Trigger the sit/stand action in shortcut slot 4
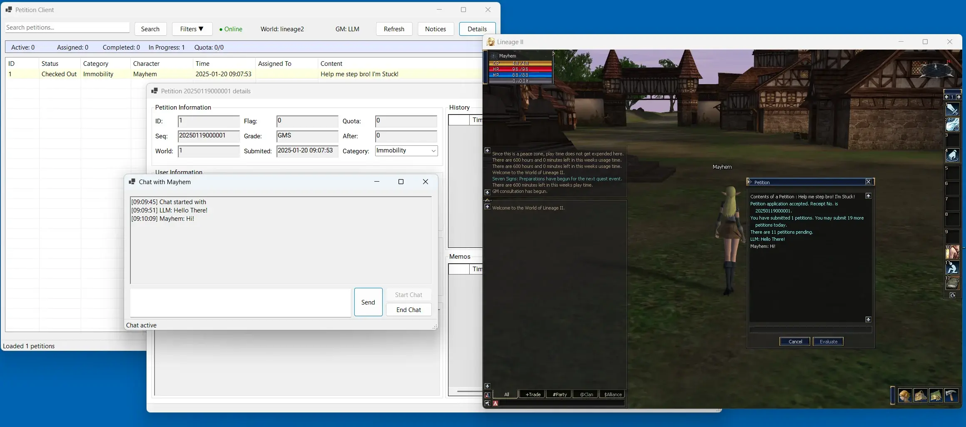 [952, 155]
